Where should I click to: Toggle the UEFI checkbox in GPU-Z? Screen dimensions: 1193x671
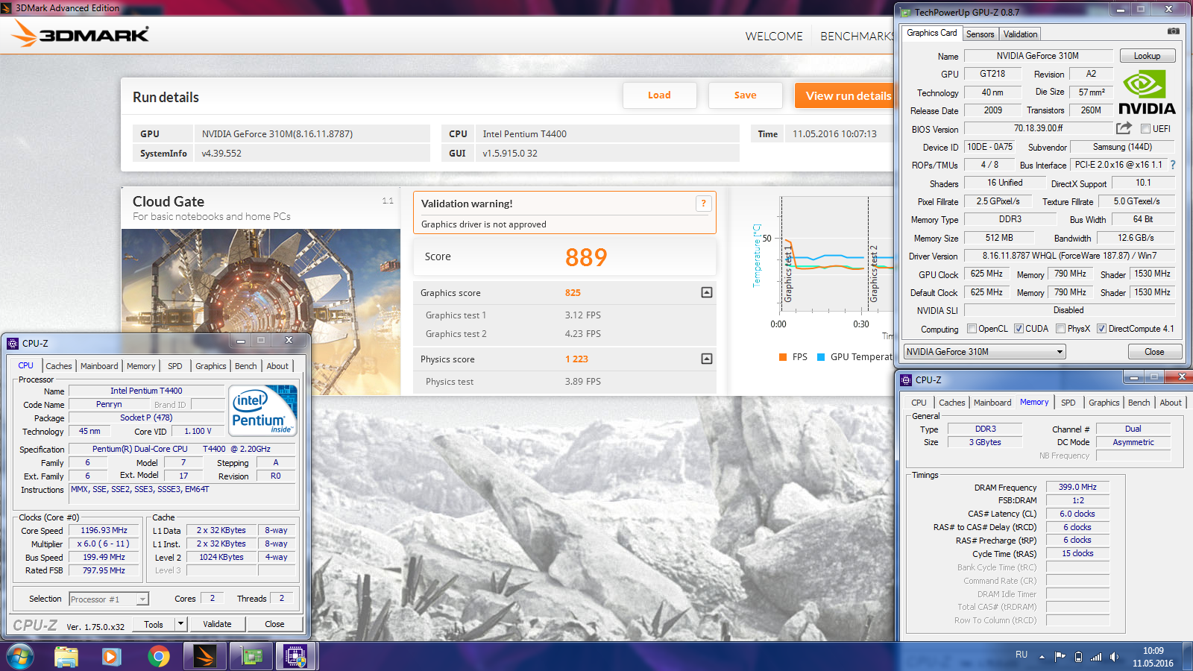(1145, 129)
